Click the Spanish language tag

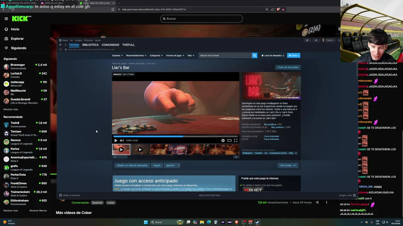pos(97,203)
